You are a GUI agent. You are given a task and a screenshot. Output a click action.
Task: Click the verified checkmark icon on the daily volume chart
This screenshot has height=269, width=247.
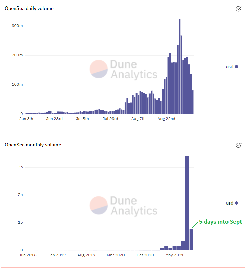[238, 9]
